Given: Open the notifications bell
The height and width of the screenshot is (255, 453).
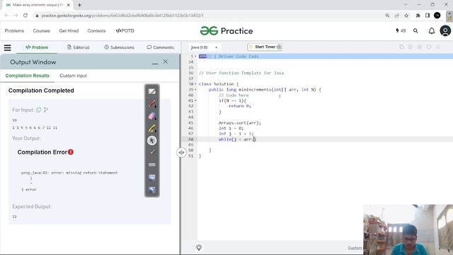Looking at the screenshot, I should coord(432,31).
